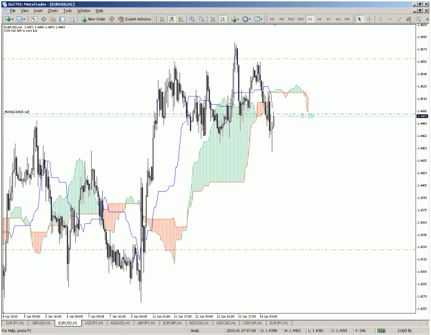Screen dimensions: 431x335
Task: Open the Window menu
Action: (83, 11)
